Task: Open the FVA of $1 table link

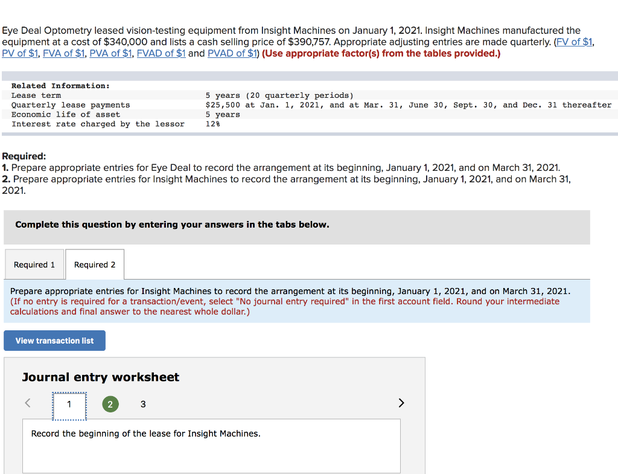Action: [64, 53]
